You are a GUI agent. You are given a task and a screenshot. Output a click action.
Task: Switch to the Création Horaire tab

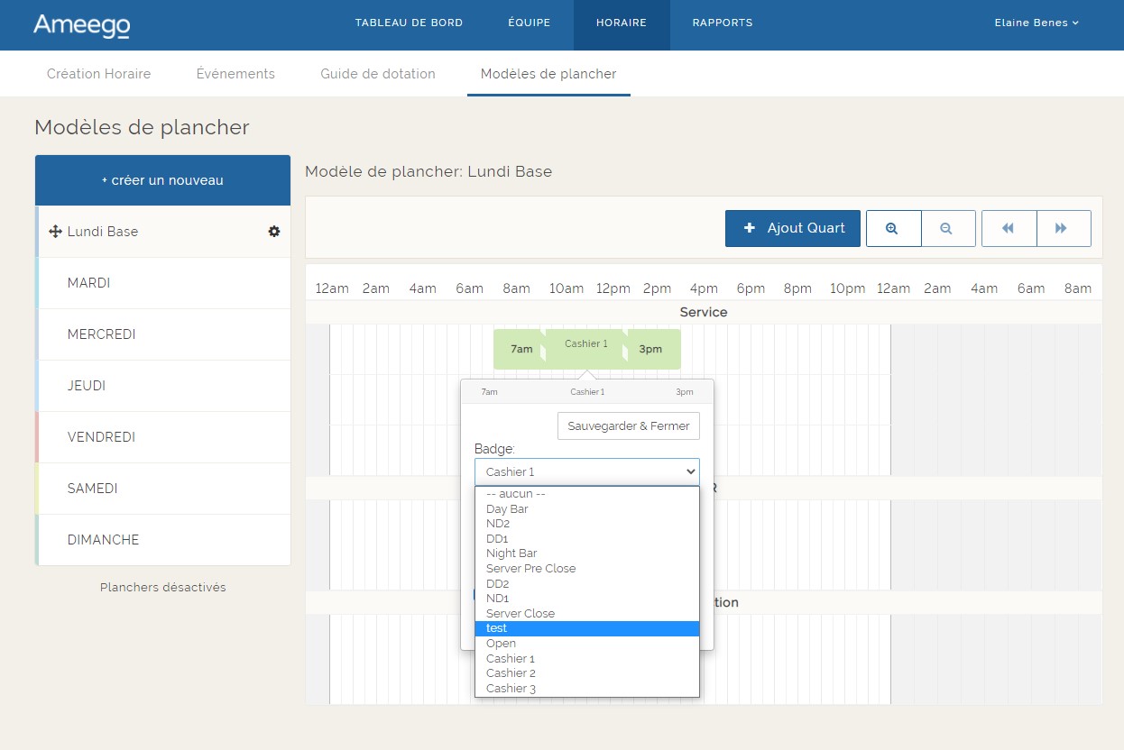pos(98,74)
